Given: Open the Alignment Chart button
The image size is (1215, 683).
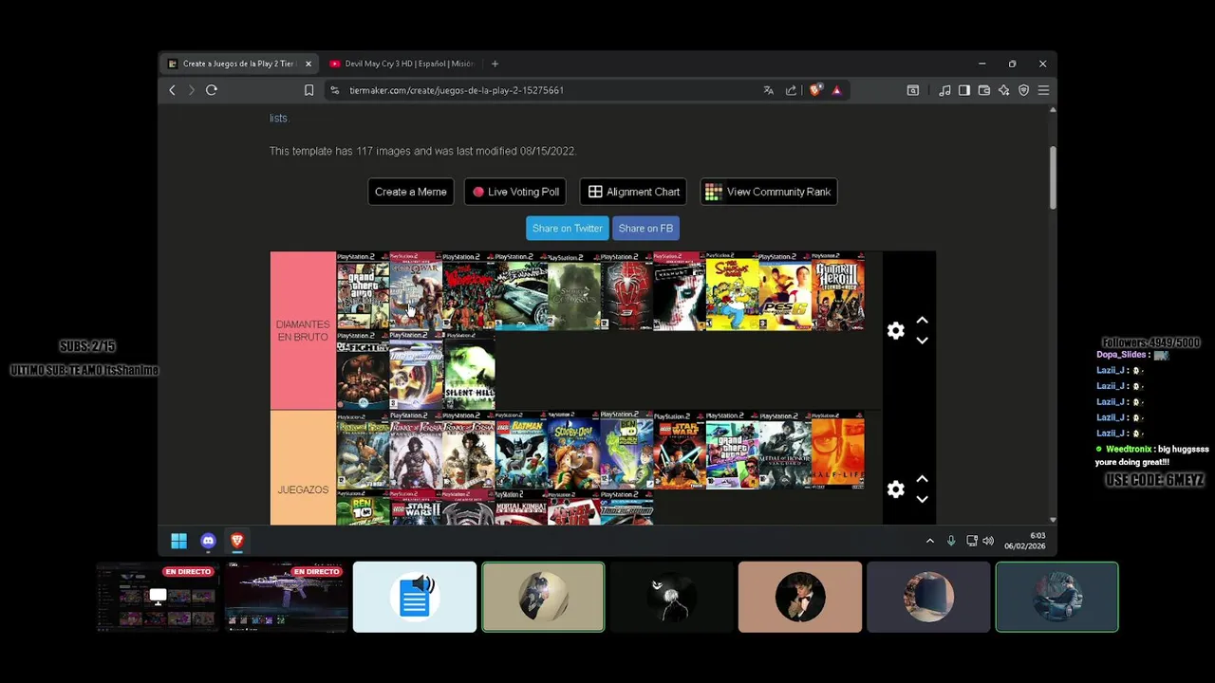Looking at the screenshot, I should coord(633,192).
